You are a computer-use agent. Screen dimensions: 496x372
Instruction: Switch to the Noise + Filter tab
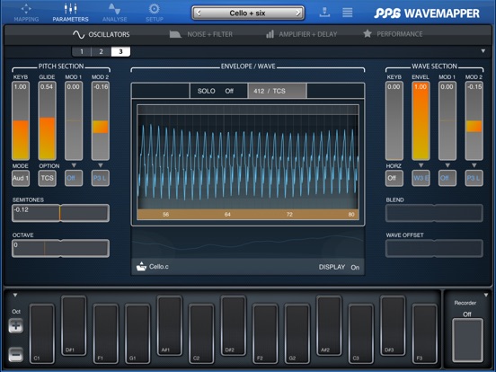click(201, 34)
